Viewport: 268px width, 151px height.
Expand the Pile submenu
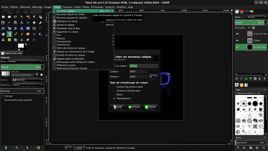tap(83, 35)
